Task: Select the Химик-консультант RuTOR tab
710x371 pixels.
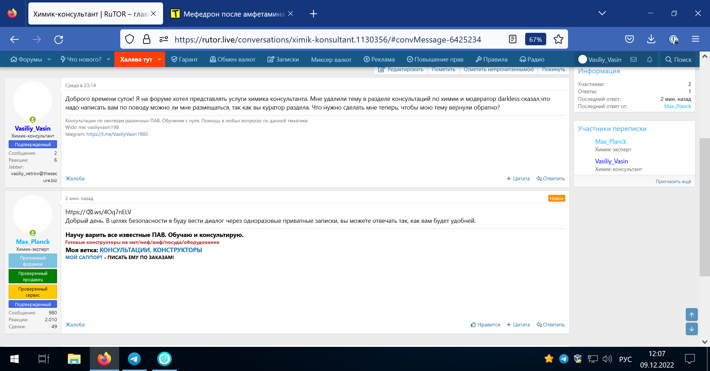Action: (x=96, y=14)
